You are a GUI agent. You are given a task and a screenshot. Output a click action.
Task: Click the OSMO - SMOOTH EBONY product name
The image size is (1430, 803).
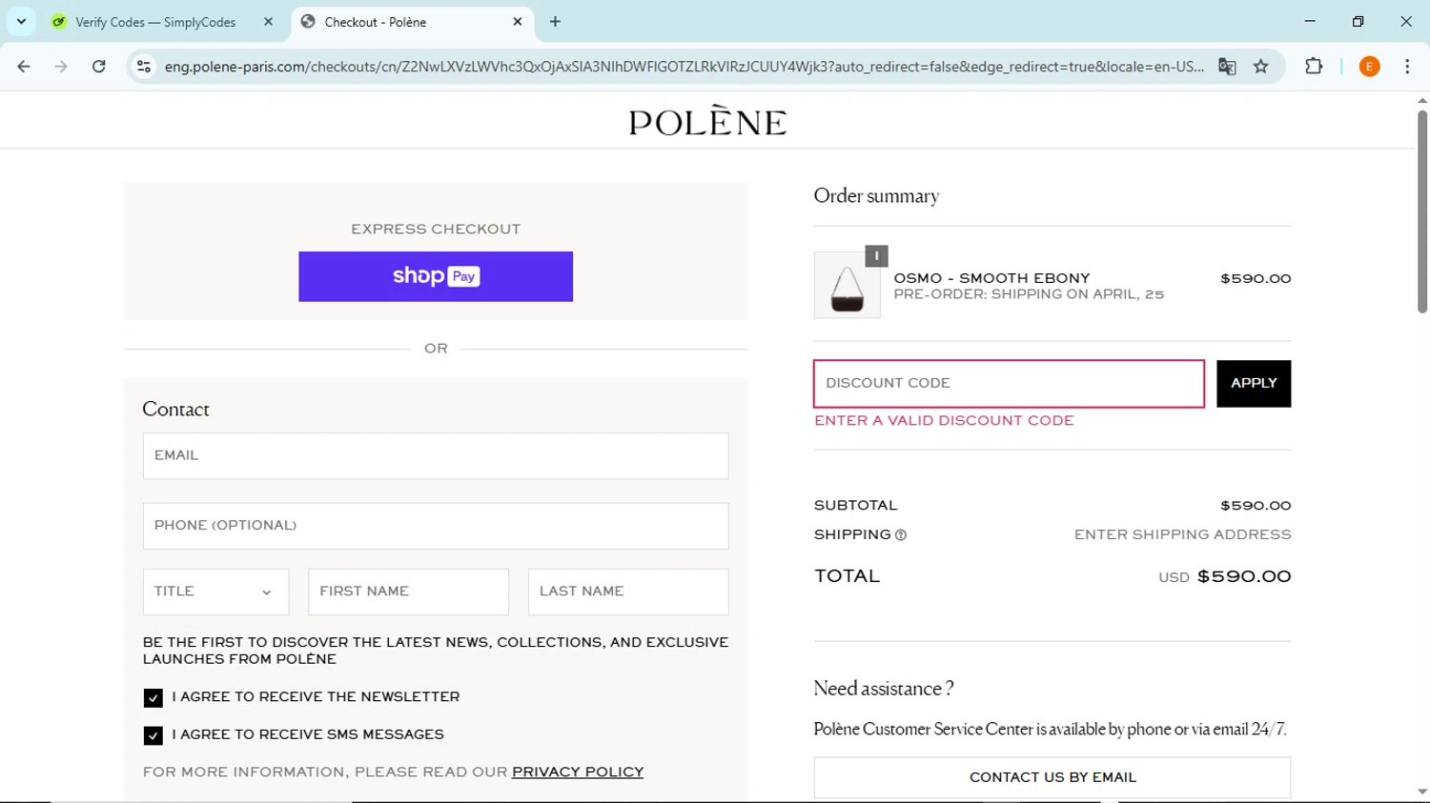(x=991, y=278)
